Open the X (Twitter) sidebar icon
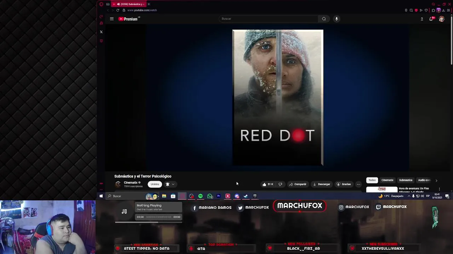 tap(101, 32)
